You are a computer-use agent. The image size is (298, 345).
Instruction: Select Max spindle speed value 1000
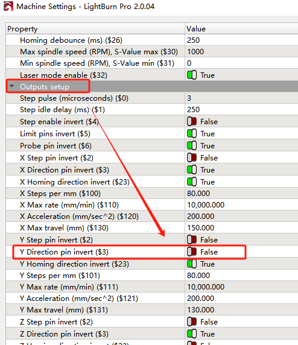195,52
